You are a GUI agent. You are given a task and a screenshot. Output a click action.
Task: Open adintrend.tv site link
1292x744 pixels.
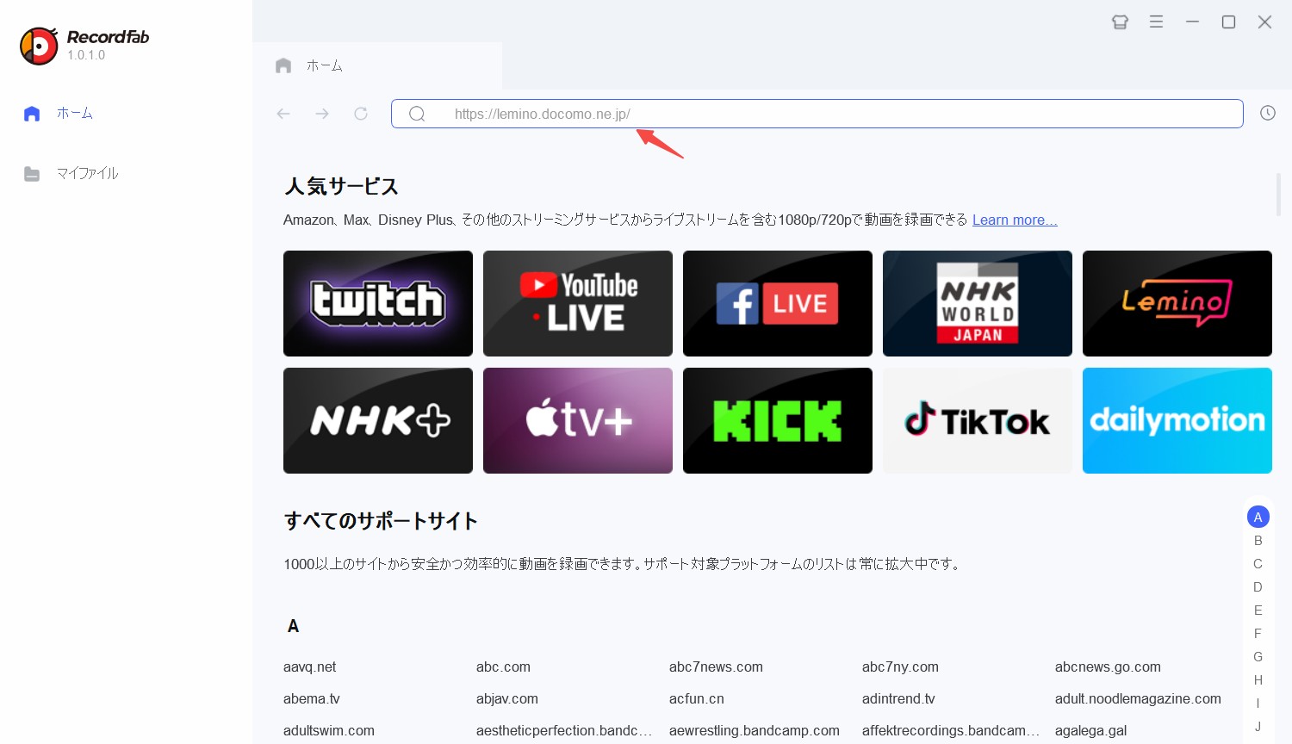click(x=898, y=699)
